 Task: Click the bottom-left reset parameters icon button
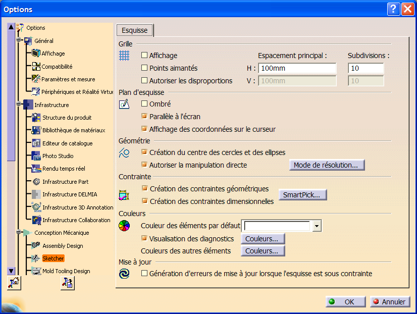(x=14, y=283)
